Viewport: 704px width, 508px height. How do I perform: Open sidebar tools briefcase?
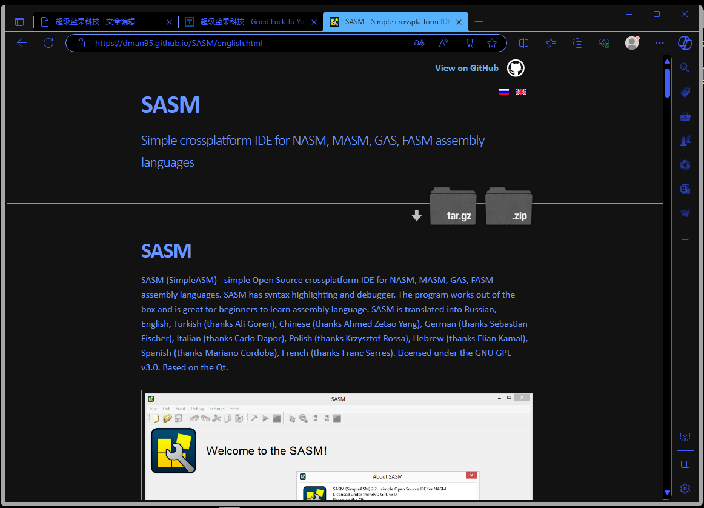tap(685, 117)
